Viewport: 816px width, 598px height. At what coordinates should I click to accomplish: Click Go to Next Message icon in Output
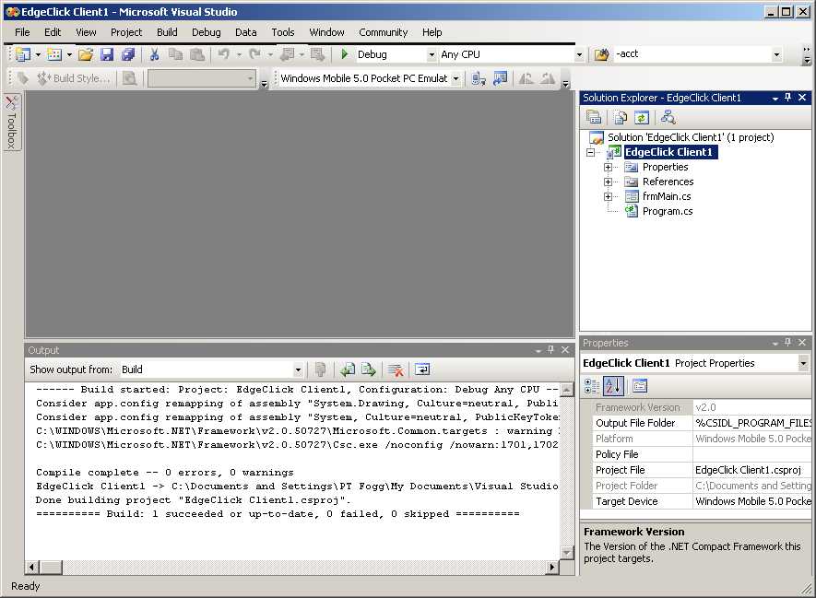click(x=369, y=369)
